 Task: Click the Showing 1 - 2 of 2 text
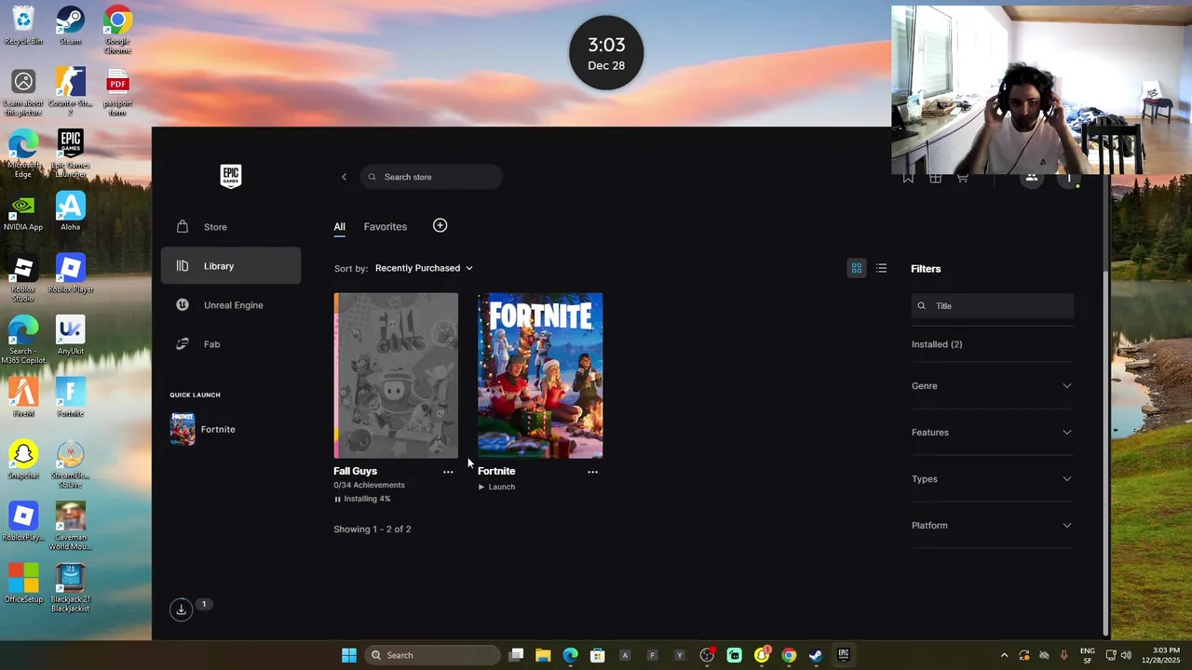(x=372, y=529)
